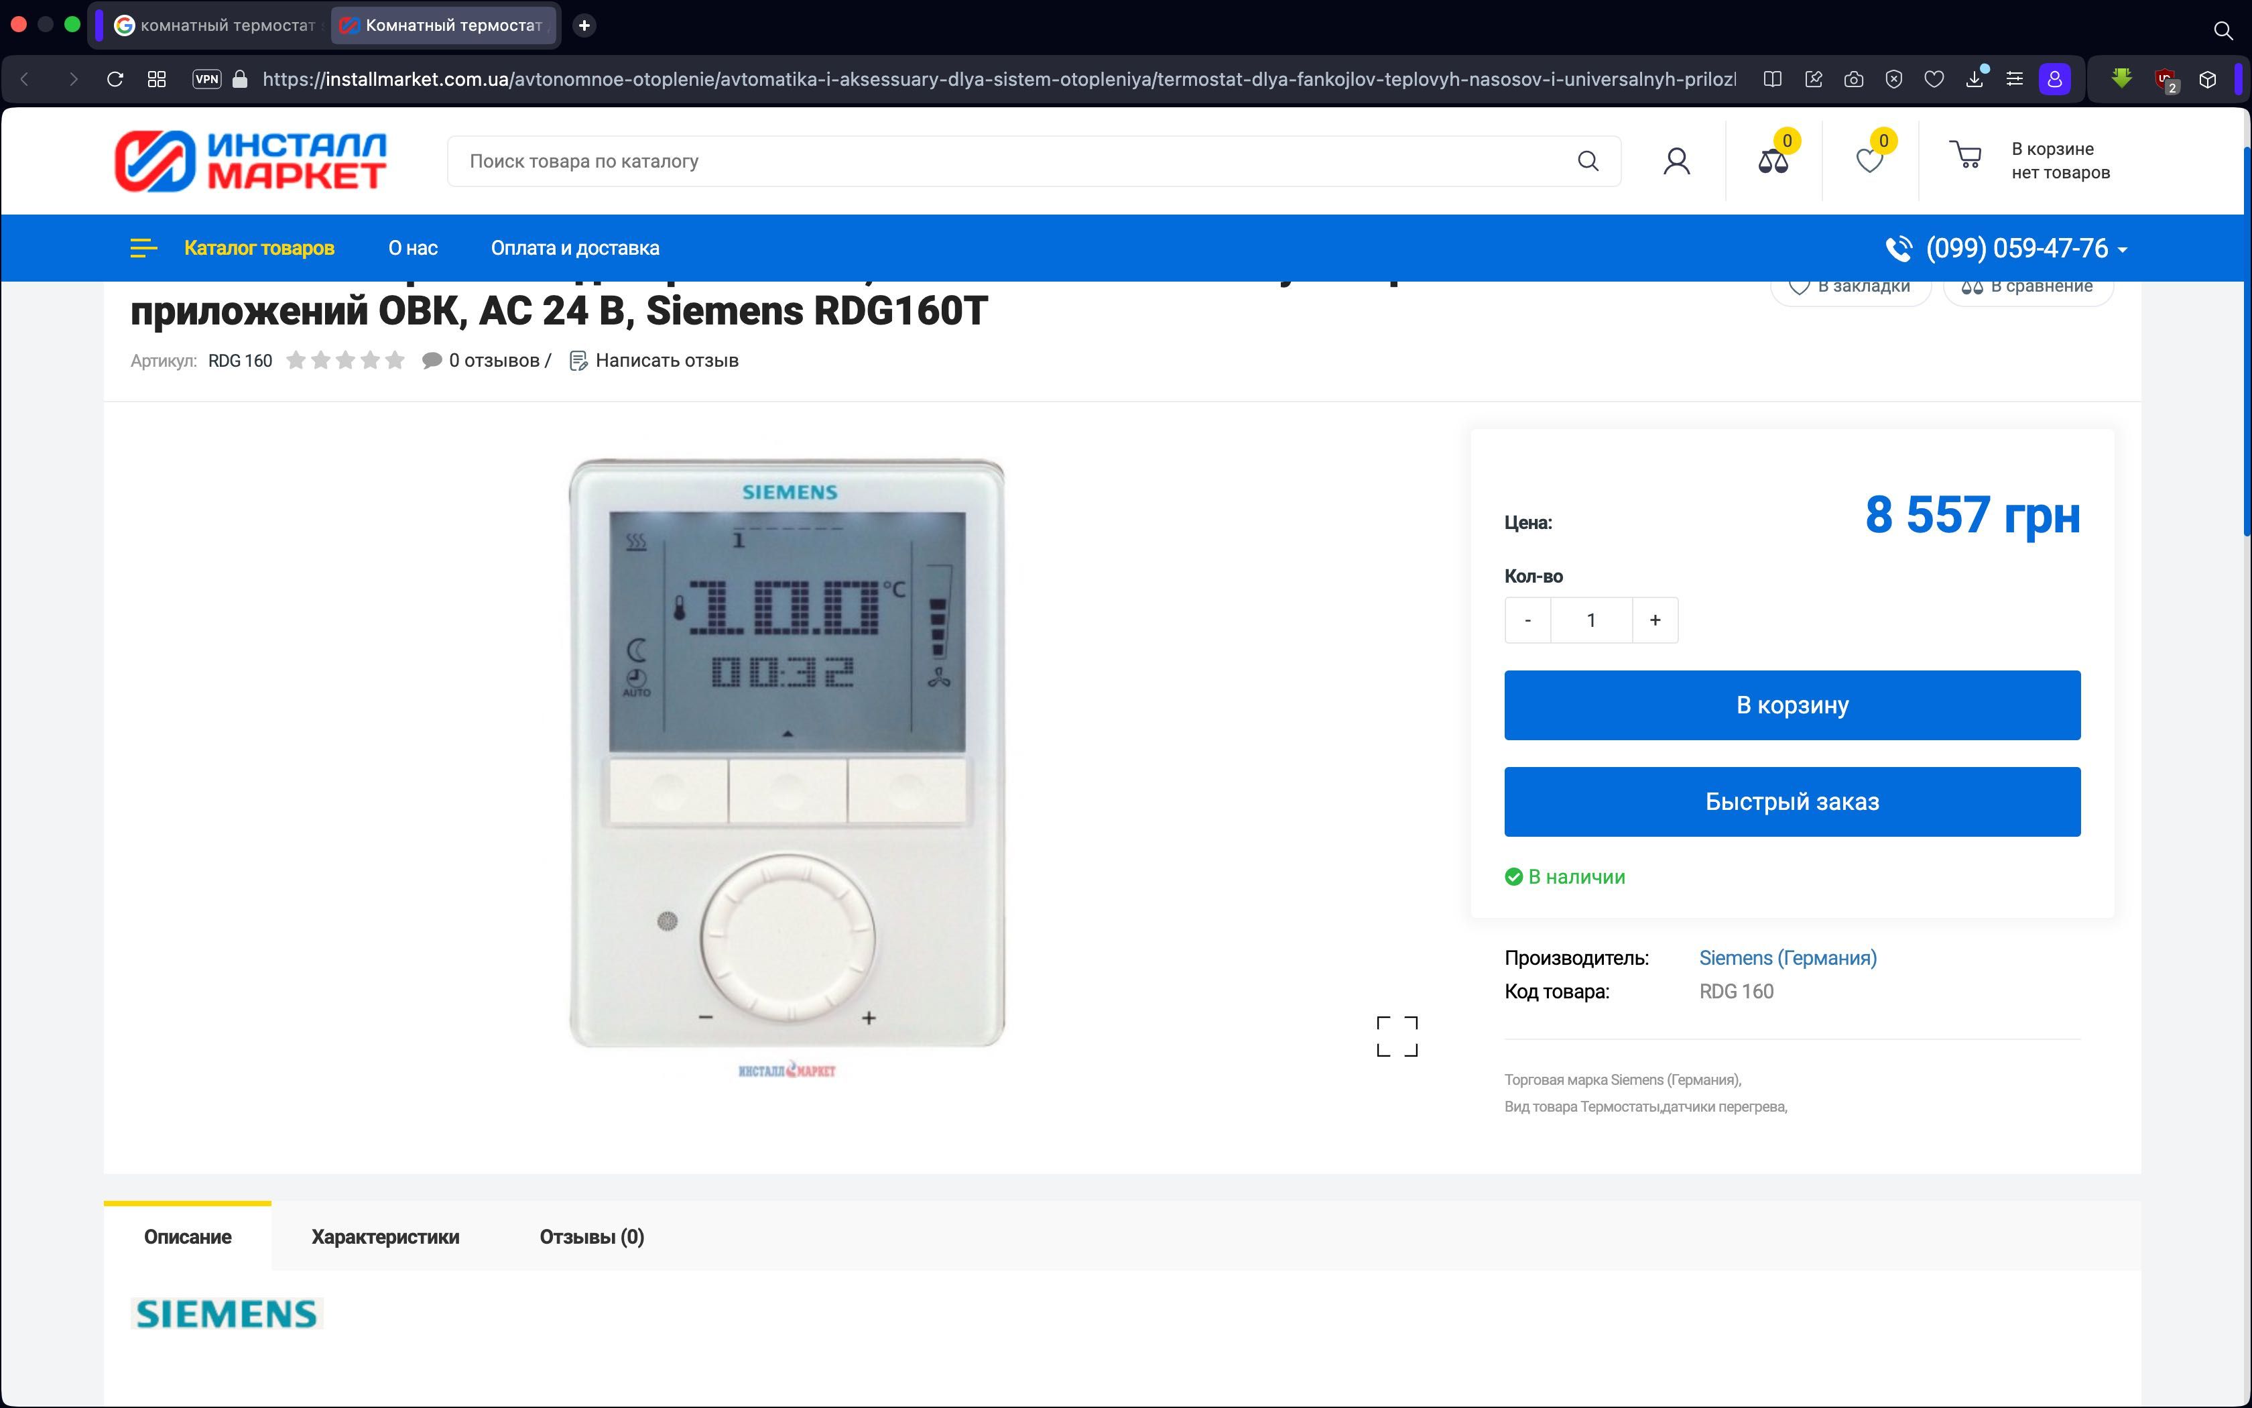The image size is (2252, 1408).
Task: Open Оплата и доставка menu item
Action: tap(575, 247)
